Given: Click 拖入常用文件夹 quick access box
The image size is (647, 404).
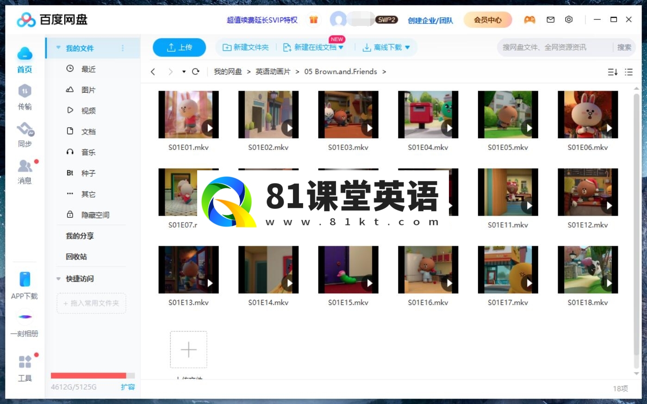Looking at the screenshot, I should click(91, 303).
